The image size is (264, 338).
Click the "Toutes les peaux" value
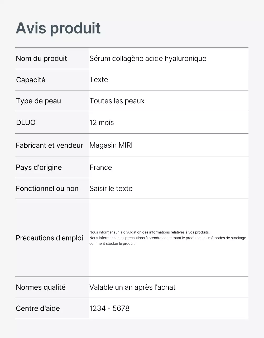117,101
